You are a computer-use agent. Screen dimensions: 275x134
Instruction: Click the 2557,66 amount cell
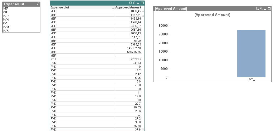coord(128,29)
